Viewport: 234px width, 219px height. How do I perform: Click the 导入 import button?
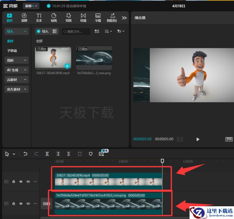(43, 31)
